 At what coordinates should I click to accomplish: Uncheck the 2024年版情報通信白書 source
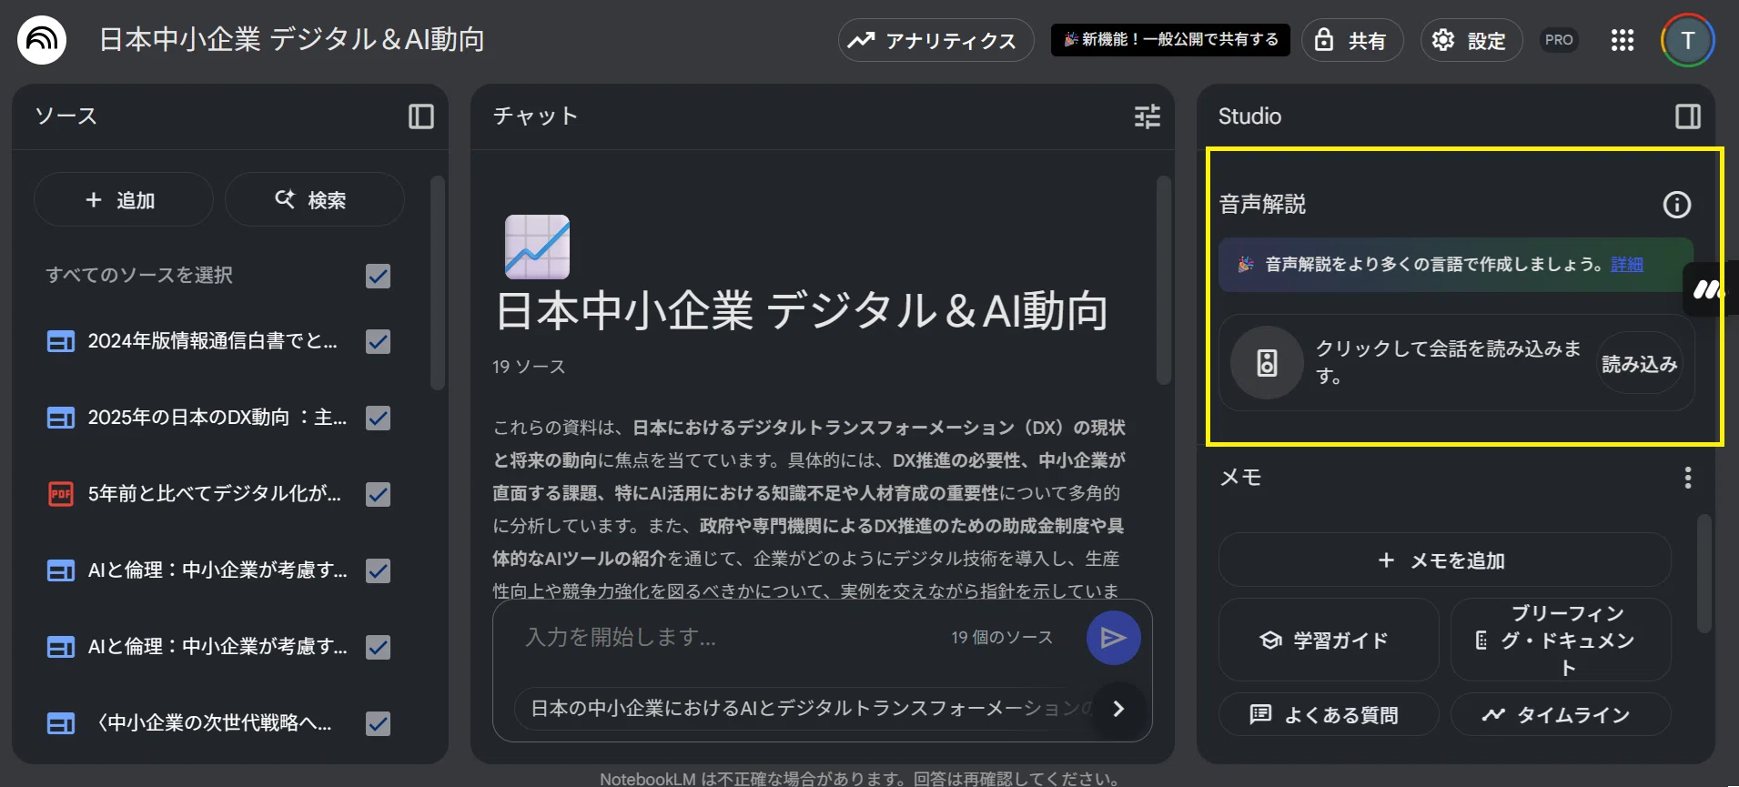click(378, 341)
